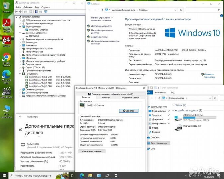Expand Мониторы node

(x=20, y=58)
